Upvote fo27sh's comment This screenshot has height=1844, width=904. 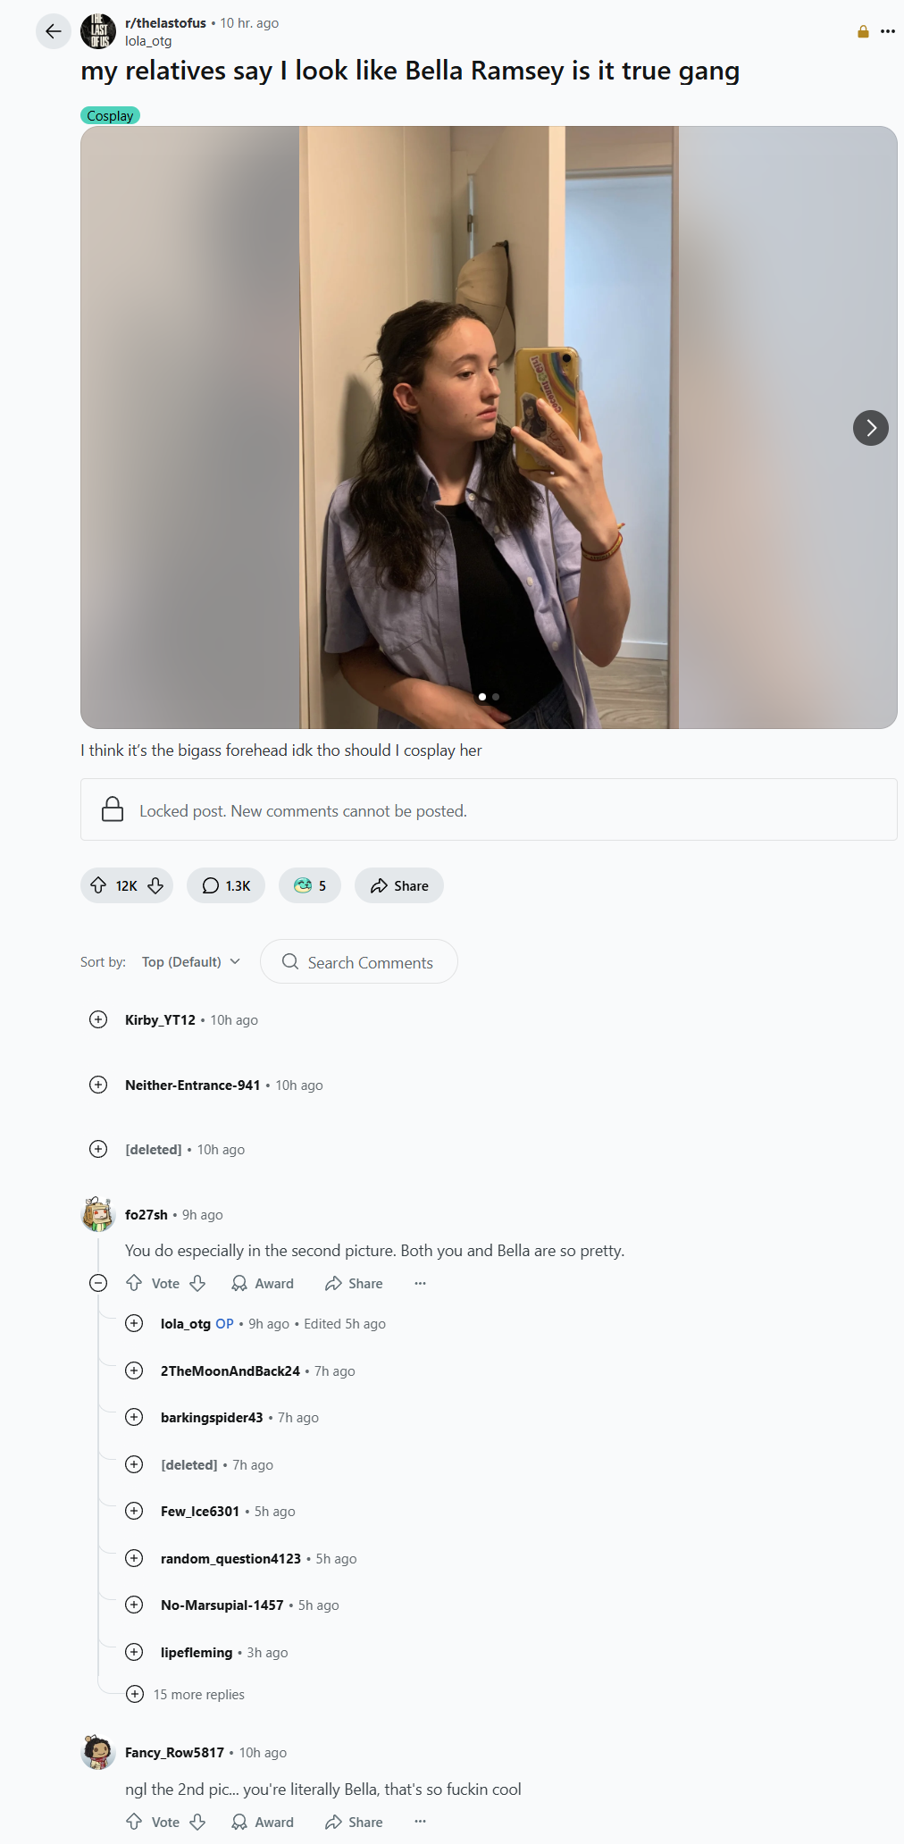(134, 1283)
